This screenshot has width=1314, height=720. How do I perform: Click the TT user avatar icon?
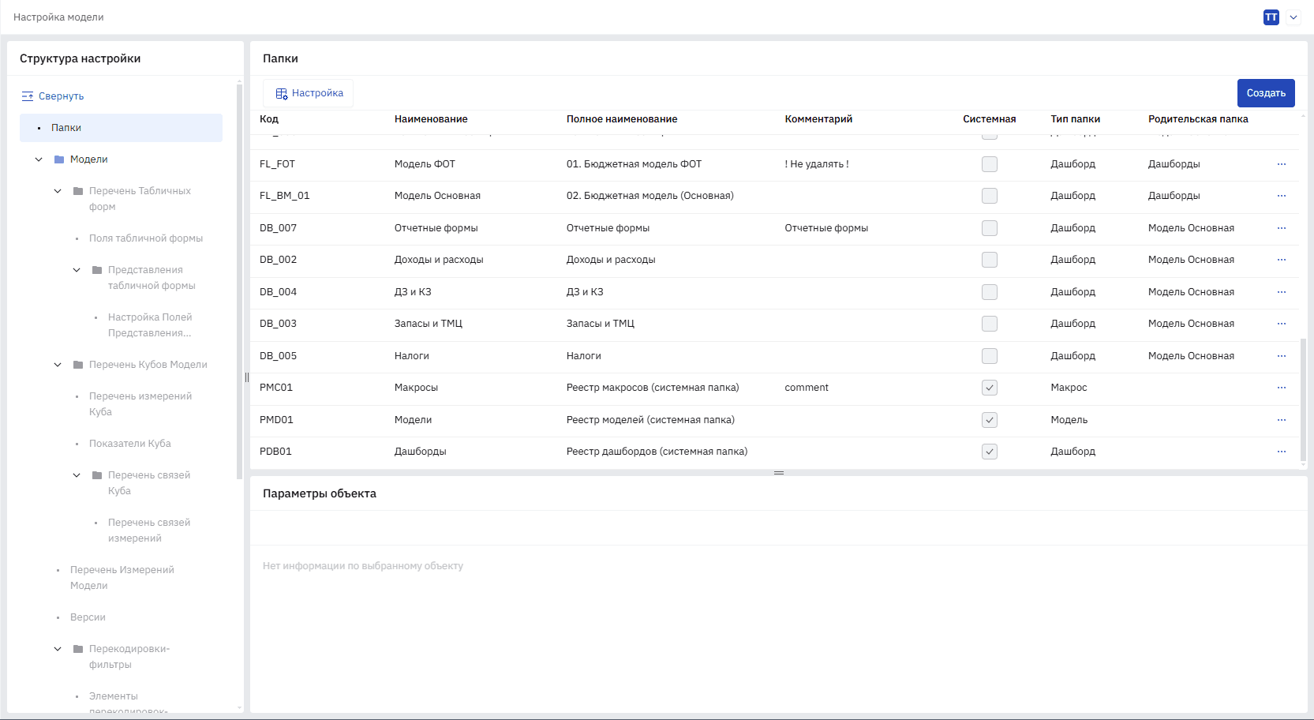(1271, 17)
